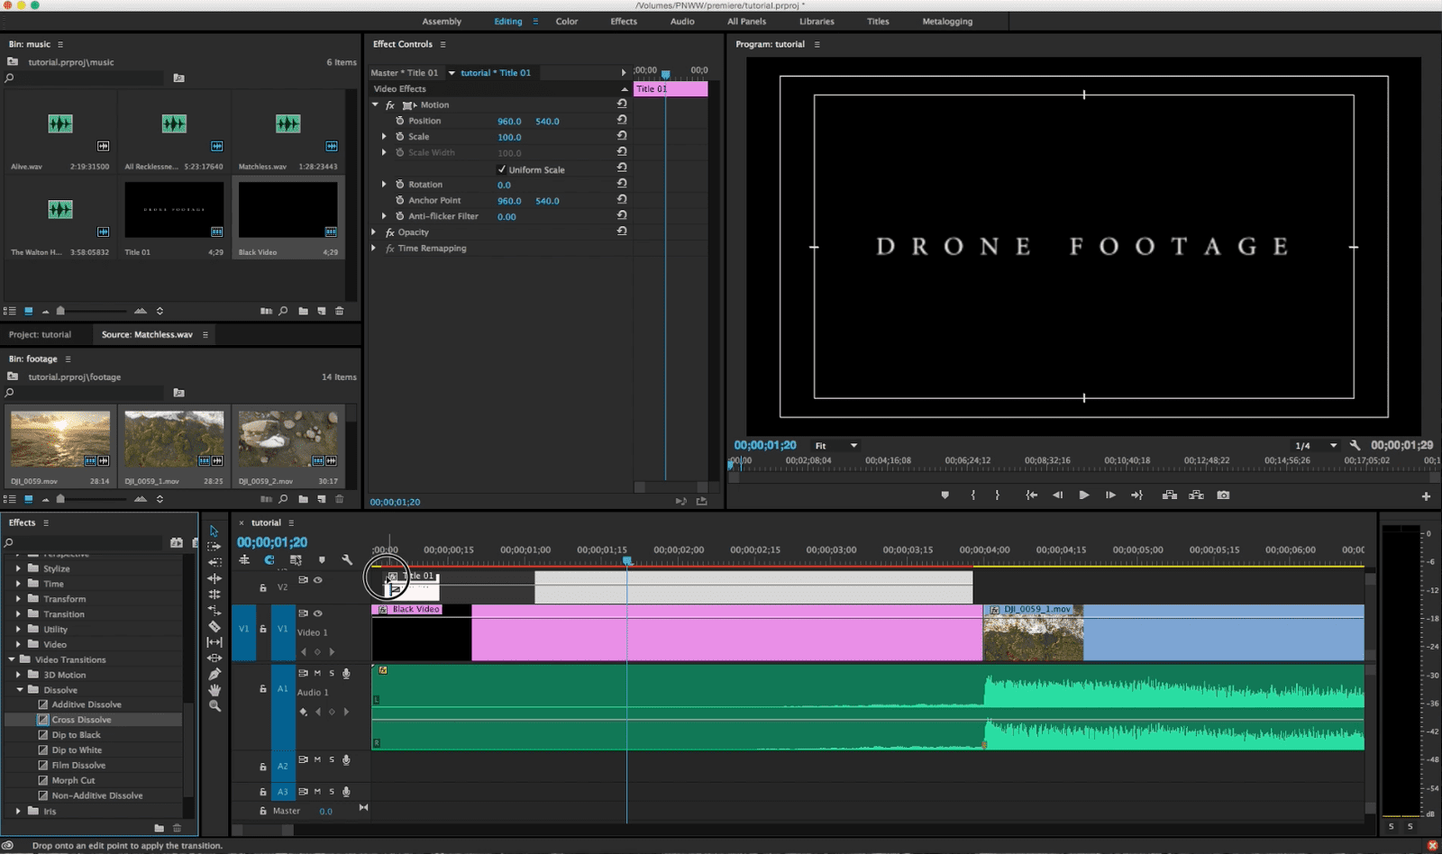Screen dimensions: 1442x854
Task: Lock the V1 video track
Action: tap(263, 629)
